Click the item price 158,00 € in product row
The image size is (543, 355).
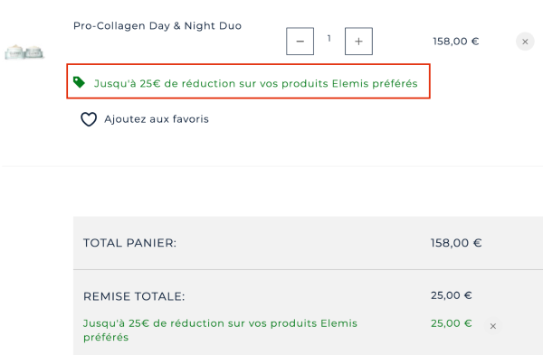[456, 42]
